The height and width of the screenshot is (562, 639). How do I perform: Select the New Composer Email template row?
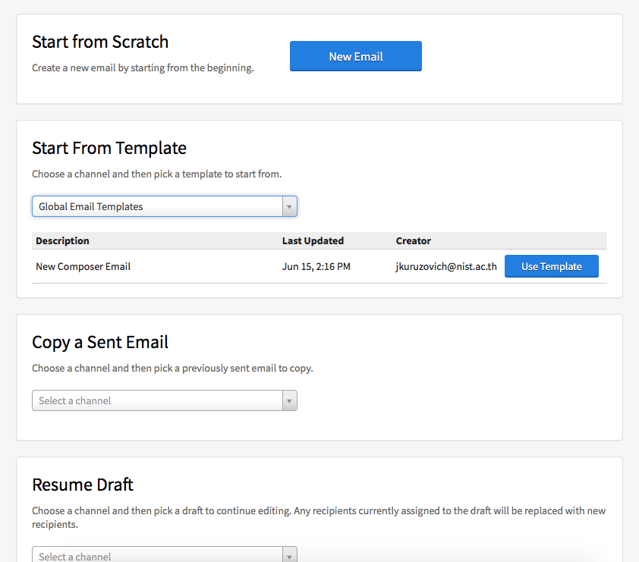pos(83,266)
